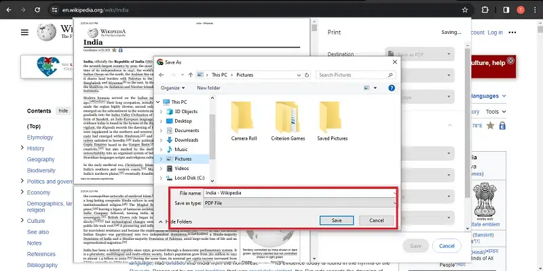Click the Save button in Save As
This screenshot has height=271, width=543.
(337, 221)
